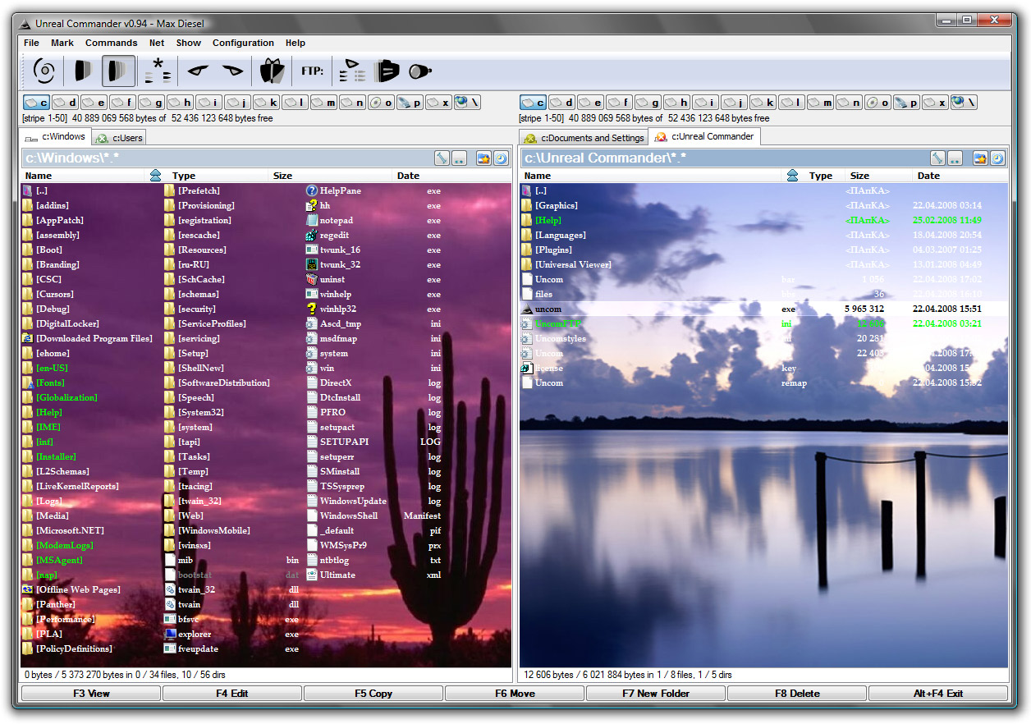
Task: Open the Mark menu
Action: click(62, 43)
